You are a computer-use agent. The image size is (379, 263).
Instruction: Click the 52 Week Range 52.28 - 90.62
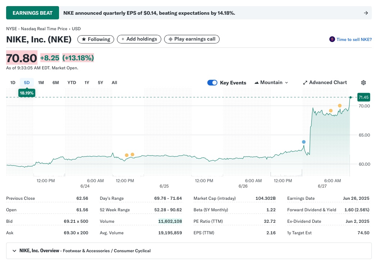coord(168,210)
